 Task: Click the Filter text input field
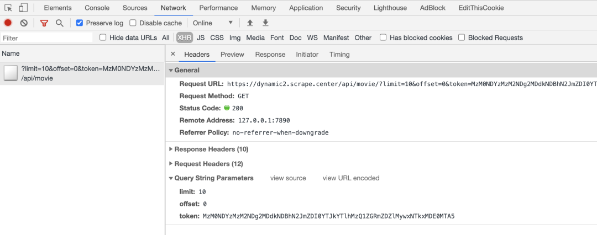pos(46,38)
